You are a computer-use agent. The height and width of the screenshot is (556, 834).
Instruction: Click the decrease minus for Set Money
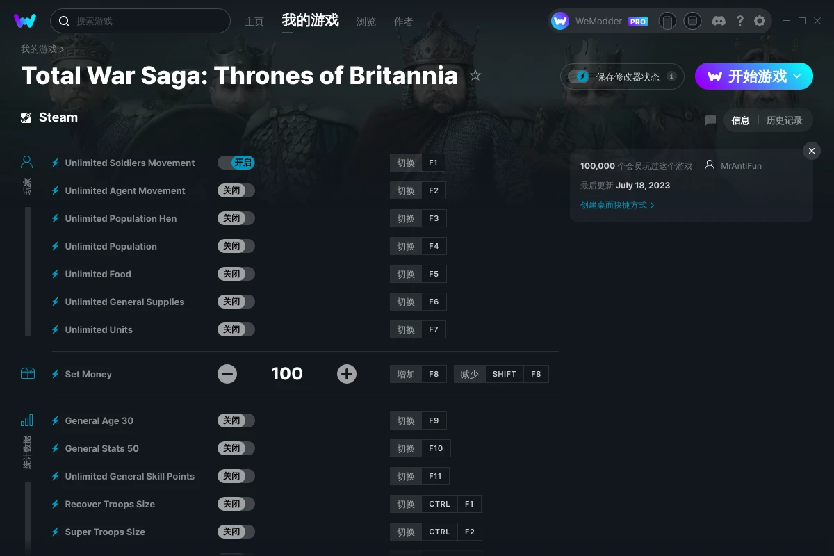click(227, 374)
